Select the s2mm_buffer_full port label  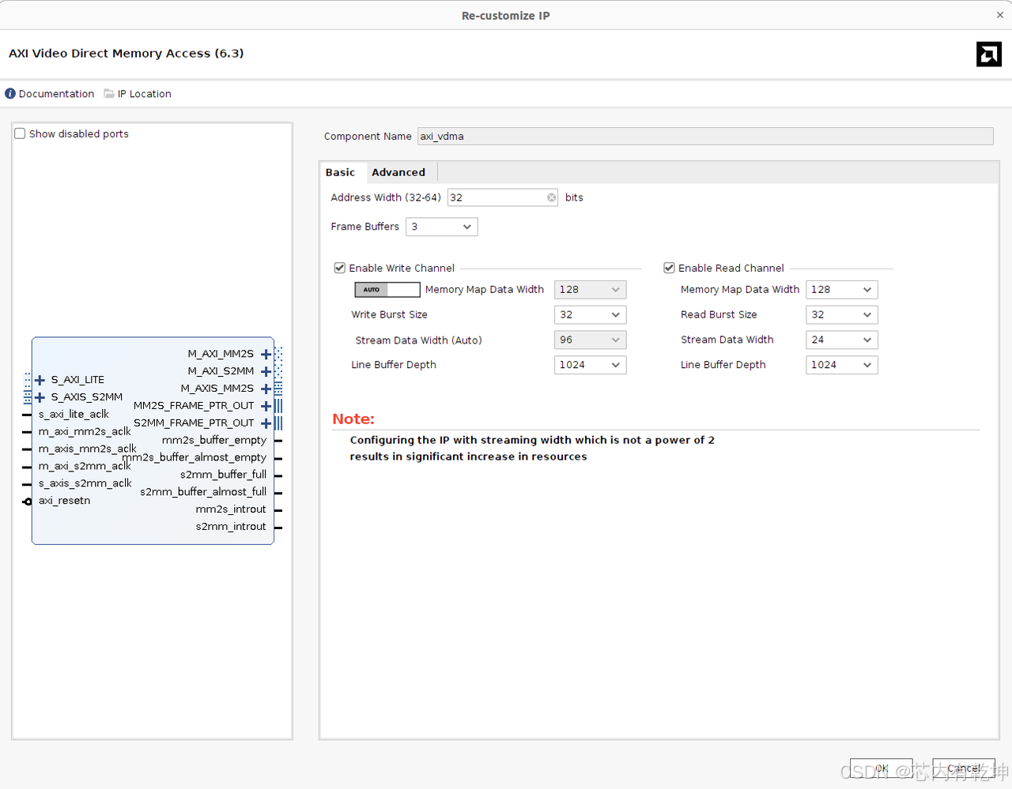[x=223, y=475]
